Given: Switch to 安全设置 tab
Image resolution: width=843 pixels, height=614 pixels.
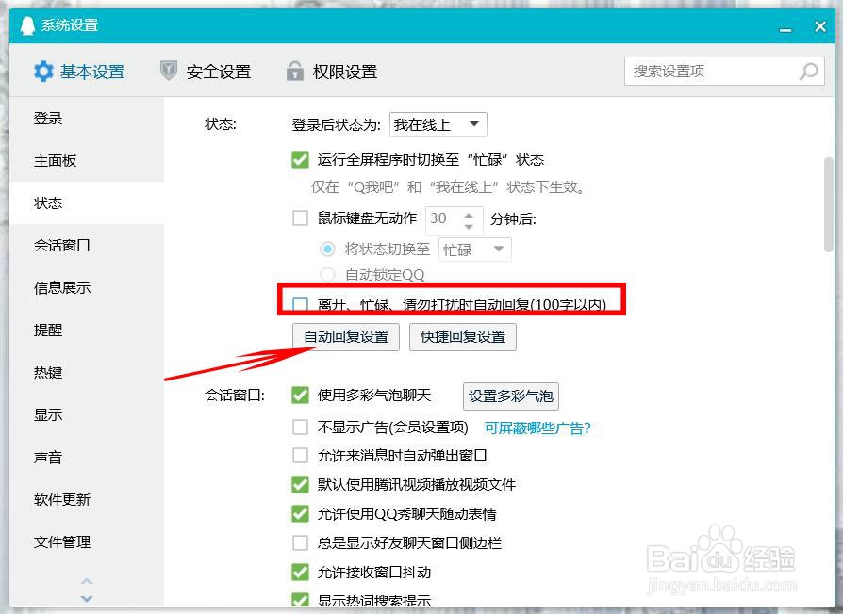Looking at the screenshot, I should (206, 72).
